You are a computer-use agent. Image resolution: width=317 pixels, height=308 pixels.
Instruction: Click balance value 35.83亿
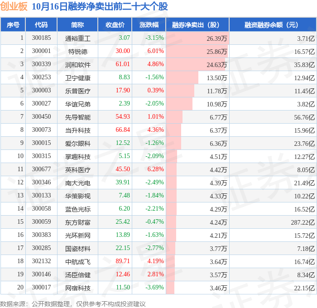(x=304, y=65)
